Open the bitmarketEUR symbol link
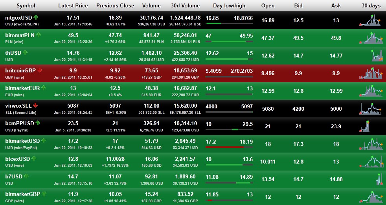This screenshot has height=205, width=386. 22,88
